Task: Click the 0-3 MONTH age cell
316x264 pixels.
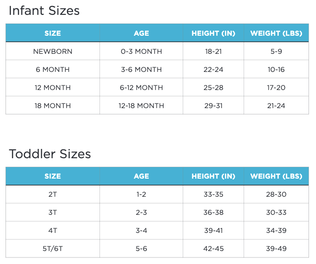Action: (x=141, y=52)
